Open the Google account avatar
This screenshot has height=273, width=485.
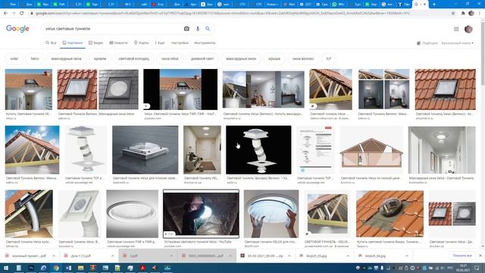[468, 29]
